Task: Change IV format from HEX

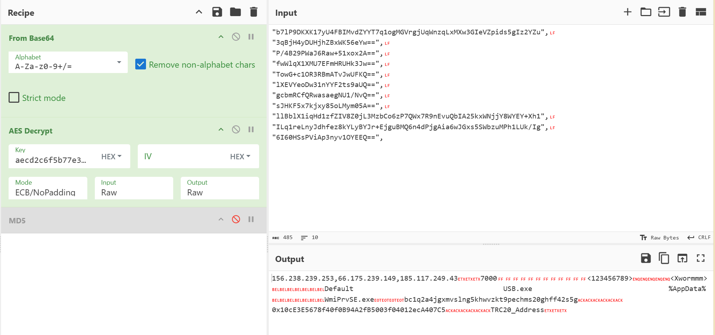Action: tap(240, 156)
